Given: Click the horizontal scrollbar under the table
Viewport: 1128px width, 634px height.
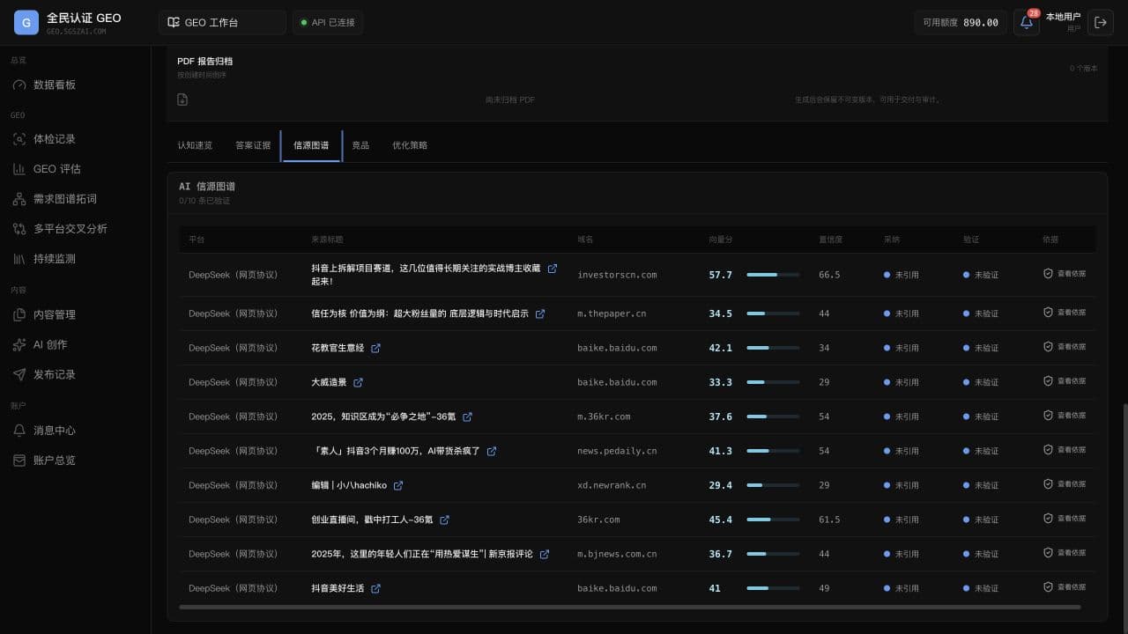Looking at the screenshot, I should click(629, 607).
